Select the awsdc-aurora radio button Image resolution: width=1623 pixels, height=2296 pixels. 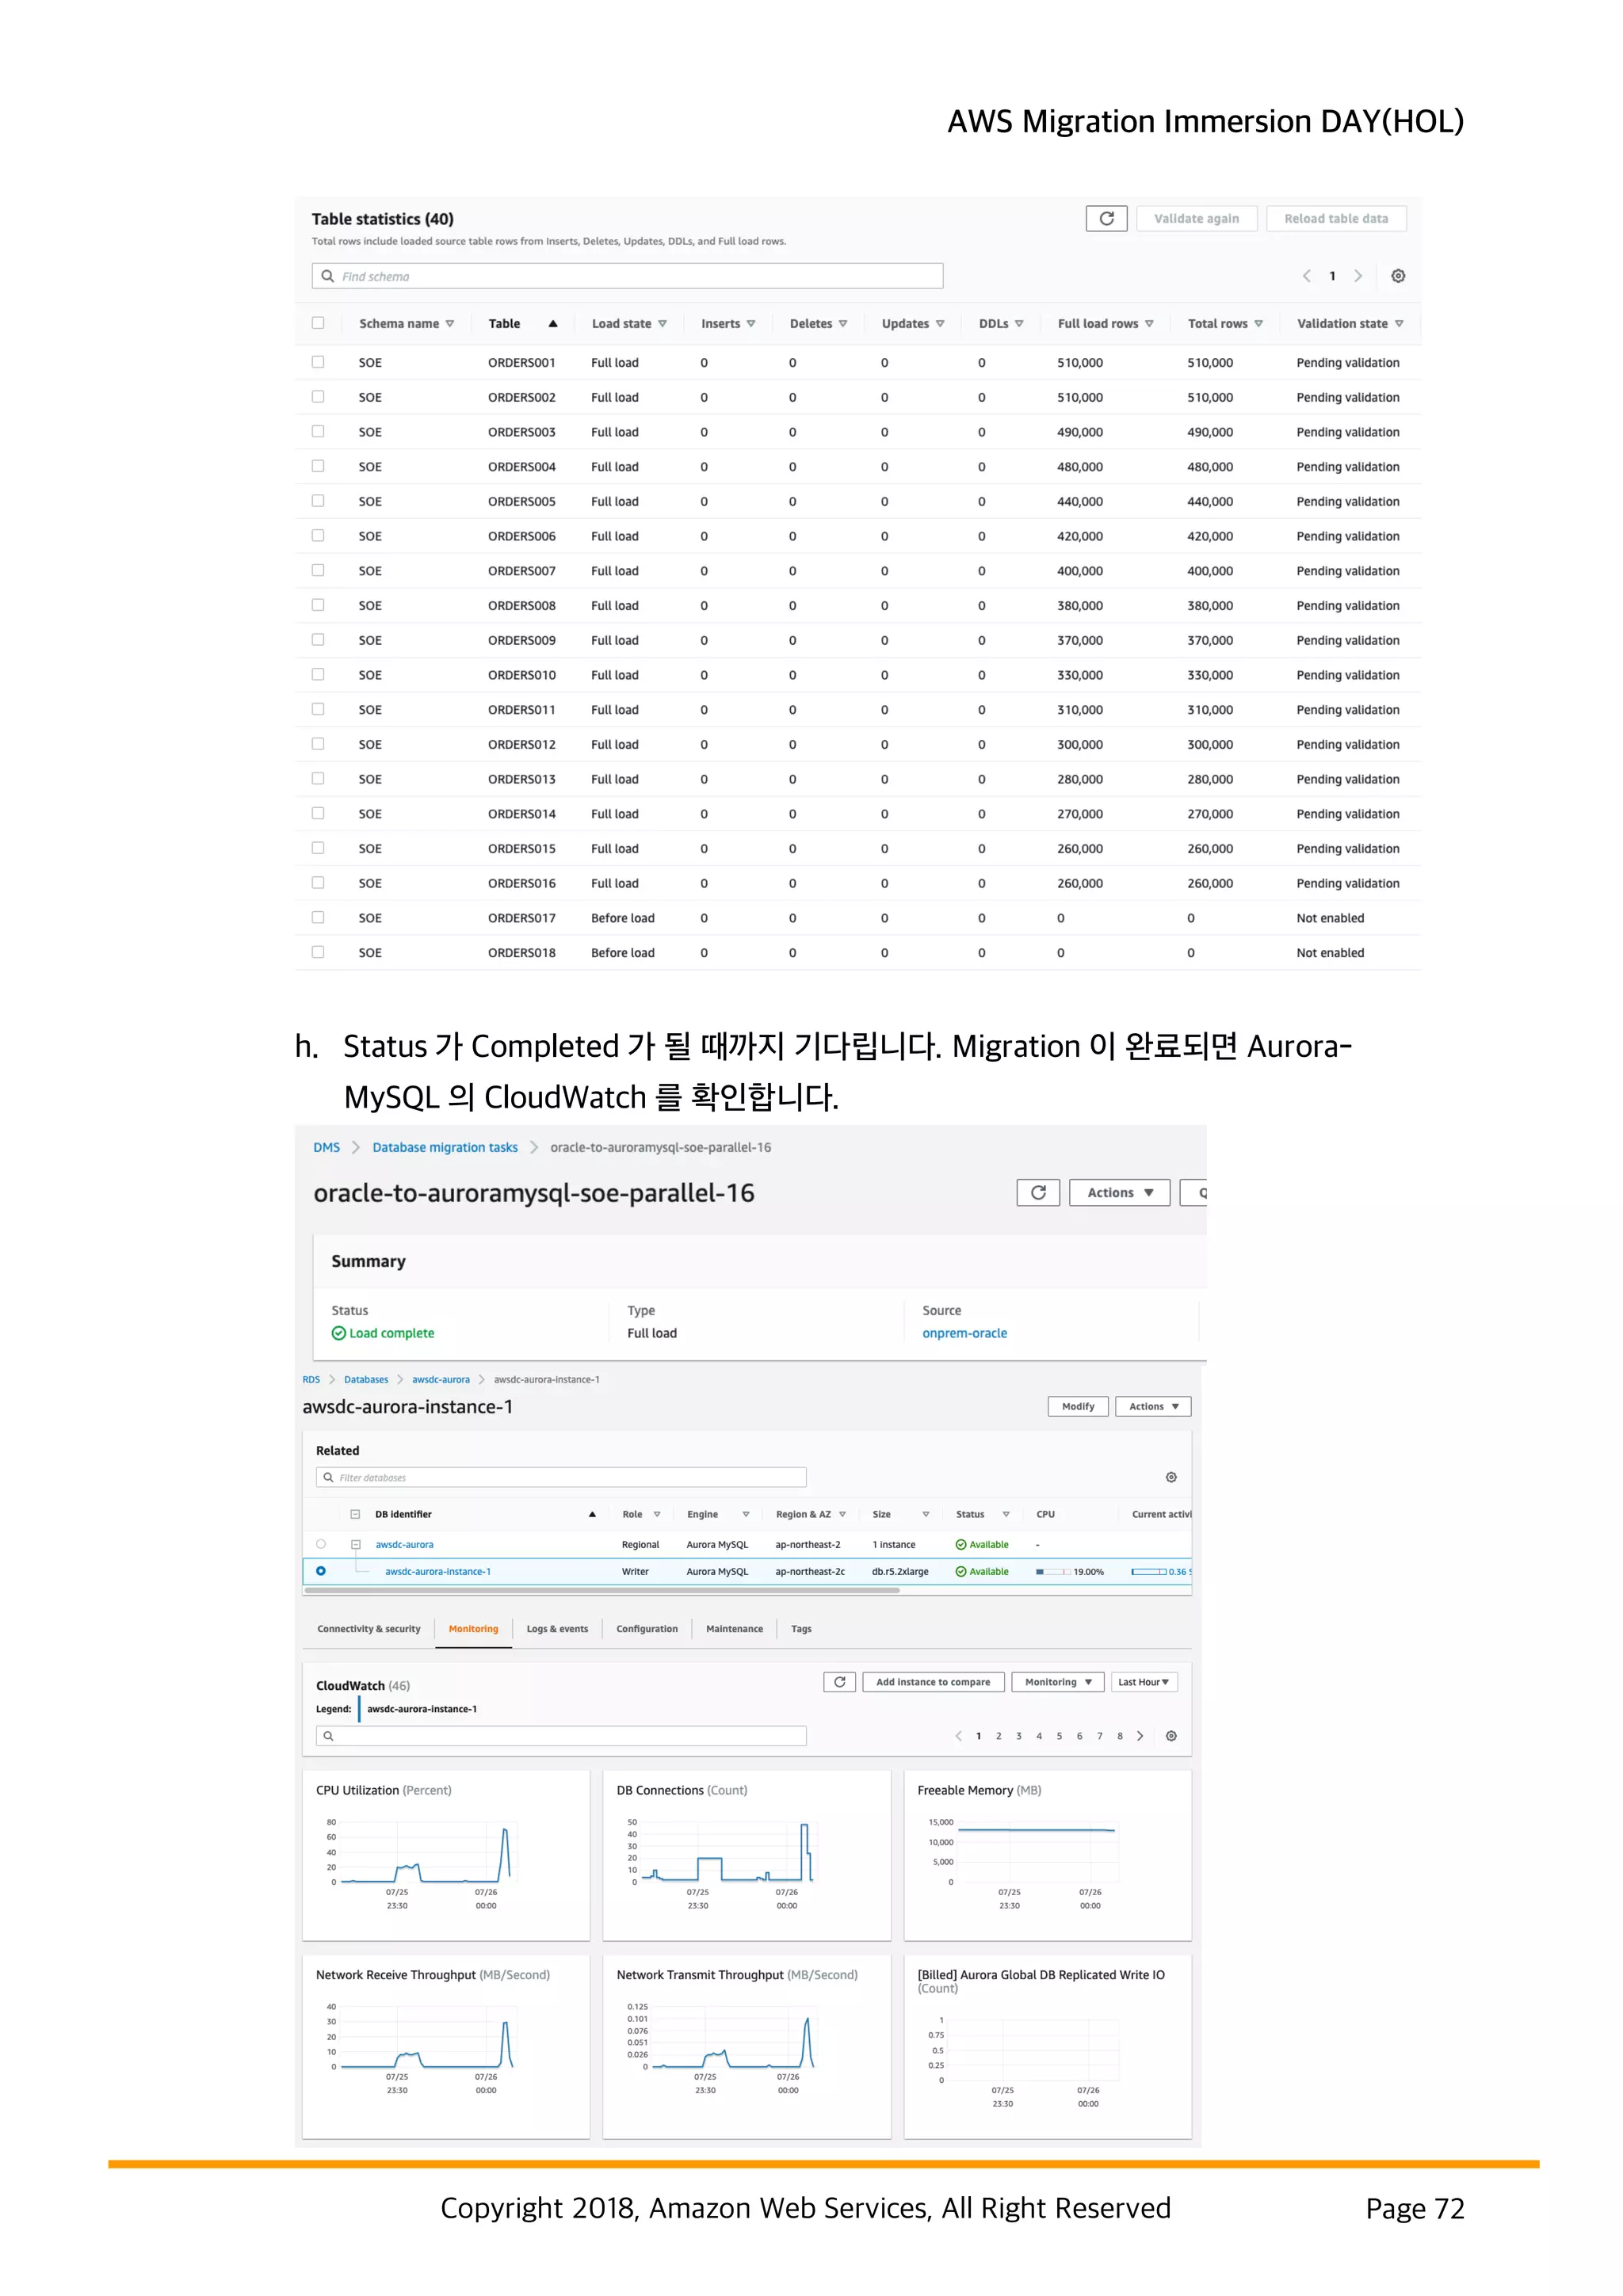[x=321, y=1545]
